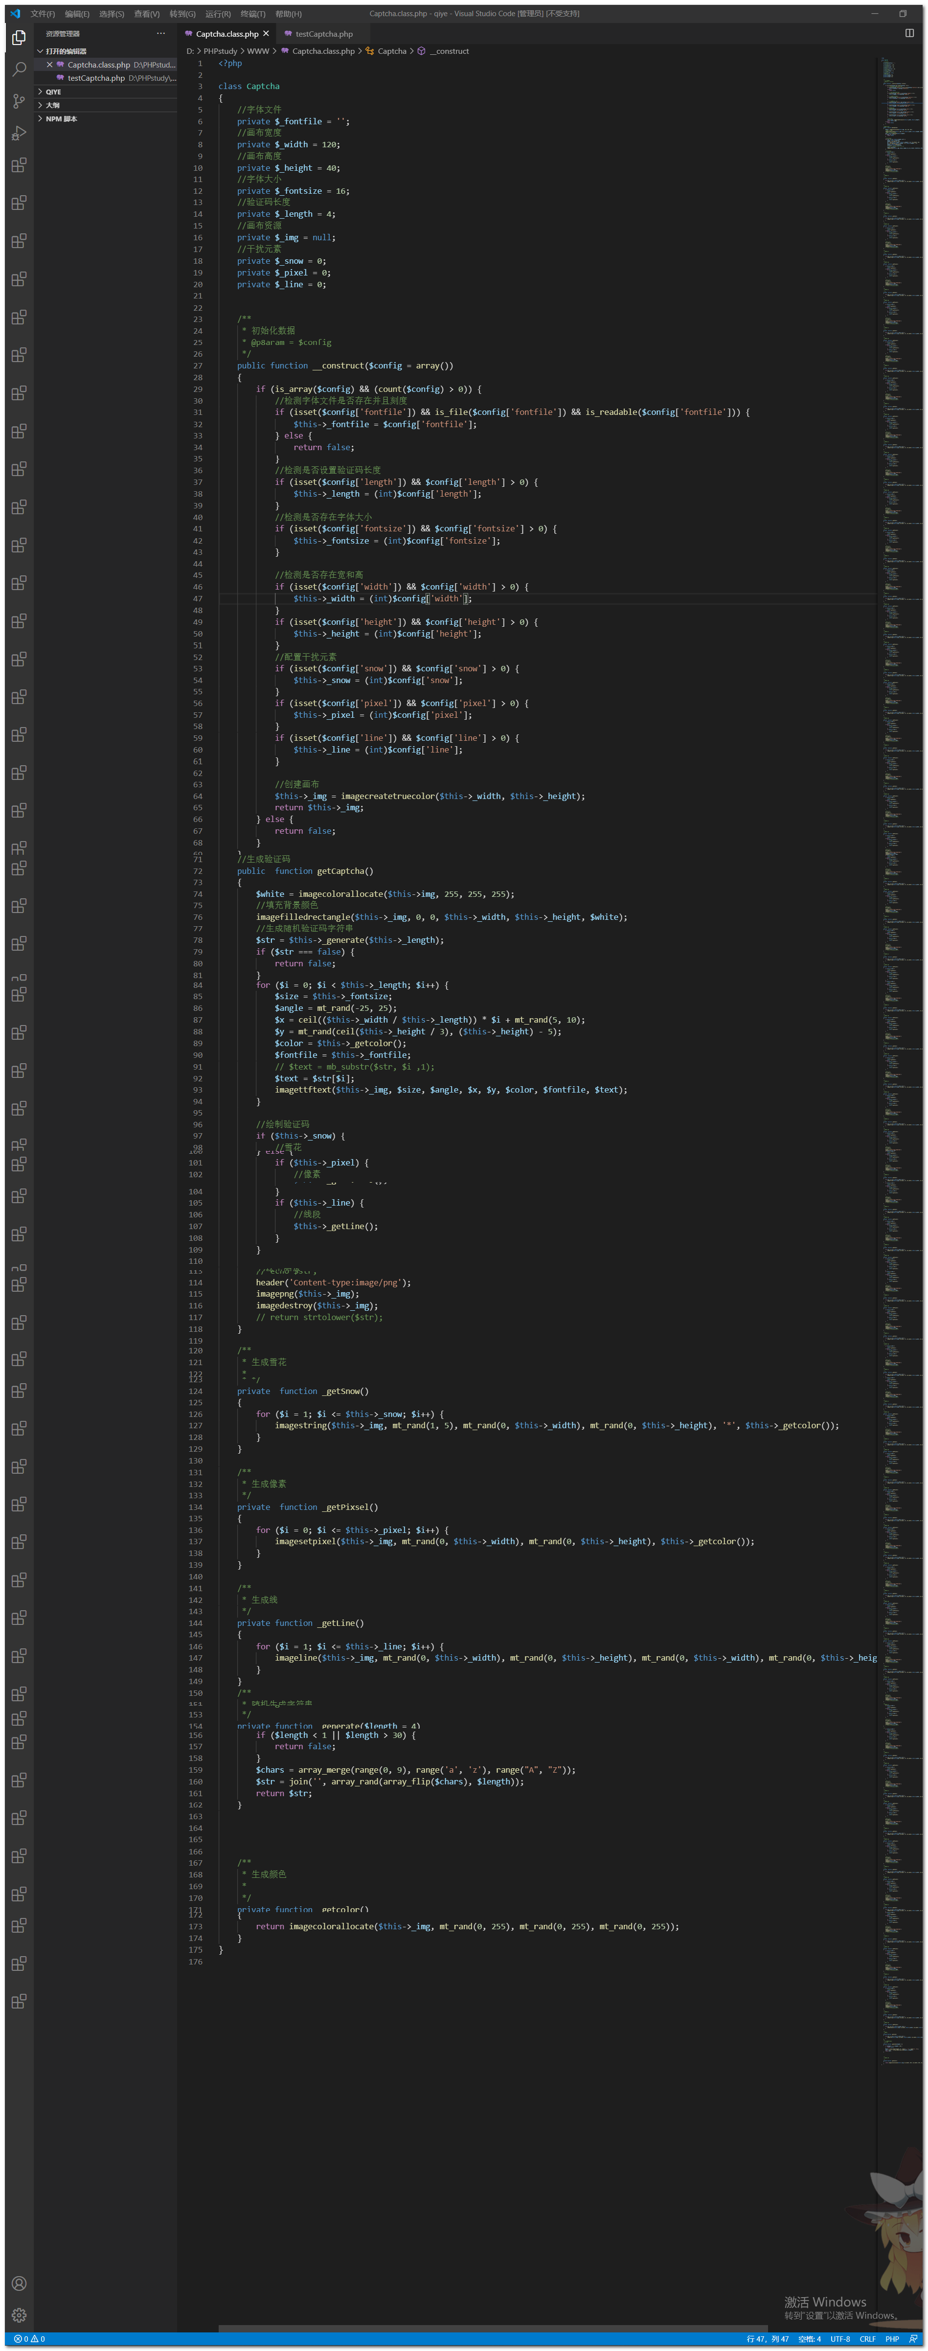Click the header('Content-type:image/png') line

coord(333,1282)
